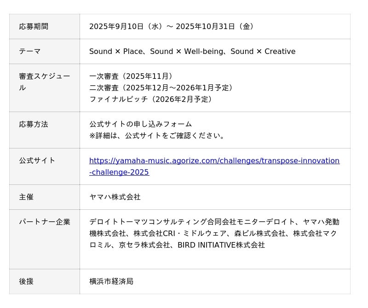The height and width of the screenshot is (308, 368).
Task: Open the Yamaha agorize challenge link
Action: [x=214, y=161]
